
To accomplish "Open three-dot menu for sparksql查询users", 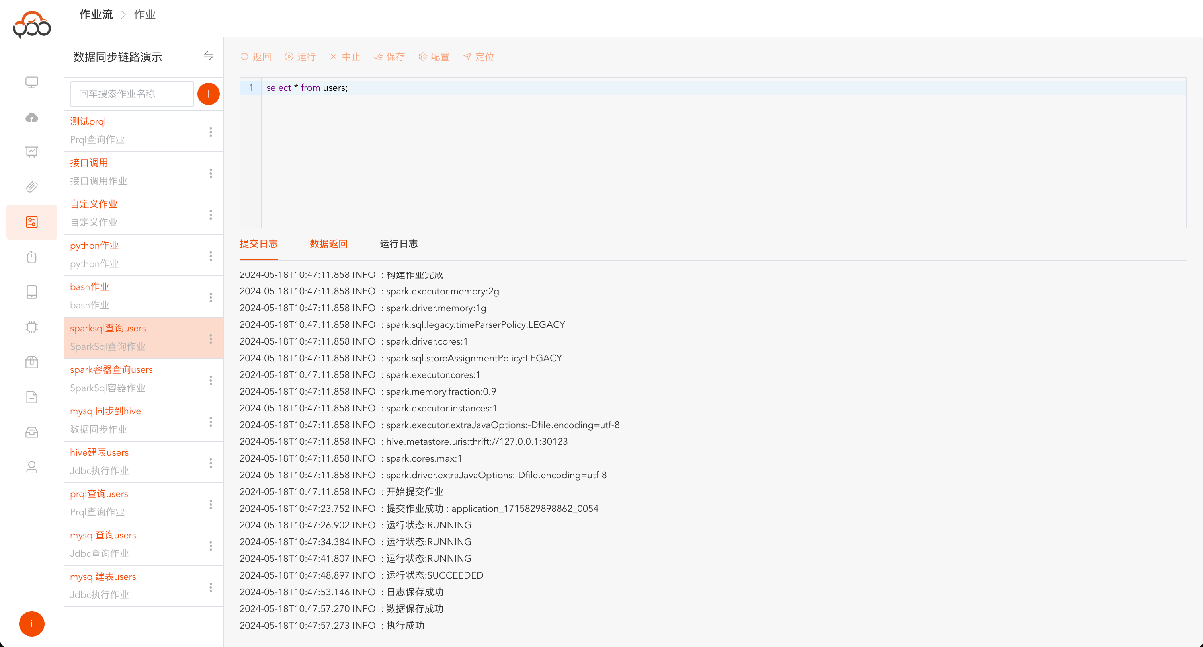I will [x=211, y=339].
